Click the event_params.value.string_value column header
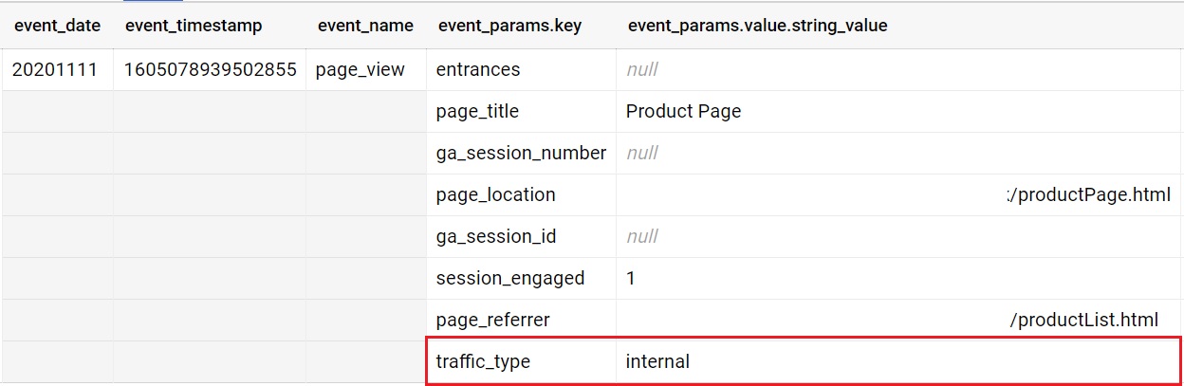Screen dimensions: 1184x386 pyautogui.click(x=757, y=26)
